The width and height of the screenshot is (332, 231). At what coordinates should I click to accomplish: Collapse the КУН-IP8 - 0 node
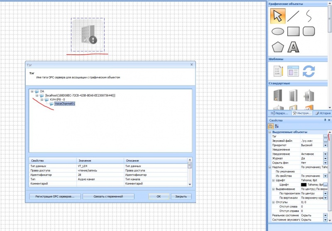(x=41, y=100)
